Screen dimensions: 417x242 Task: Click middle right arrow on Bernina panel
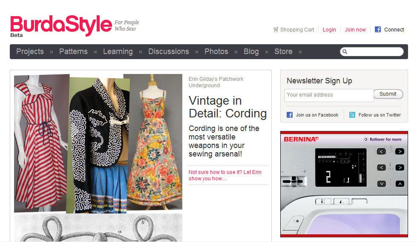400,167
